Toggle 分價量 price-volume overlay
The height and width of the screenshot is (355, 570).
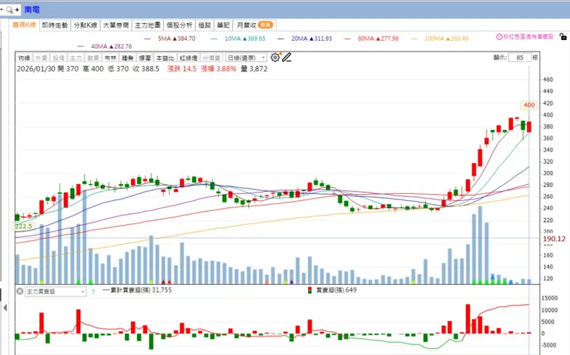point(211,58)
